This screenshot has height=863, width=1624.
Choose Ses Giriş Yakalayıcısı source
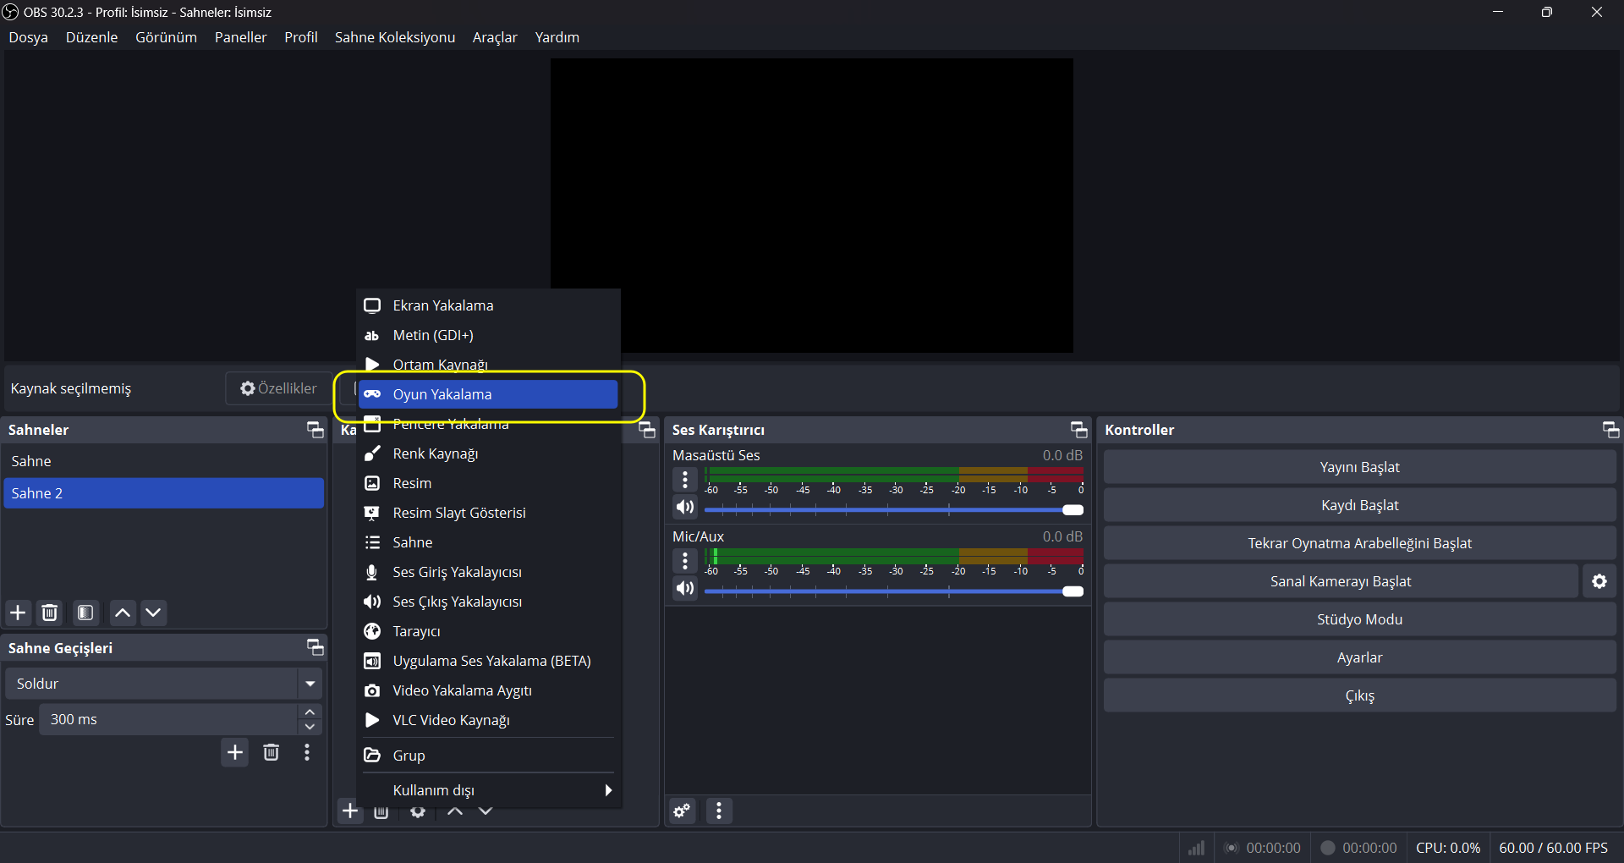coord(489,572)
